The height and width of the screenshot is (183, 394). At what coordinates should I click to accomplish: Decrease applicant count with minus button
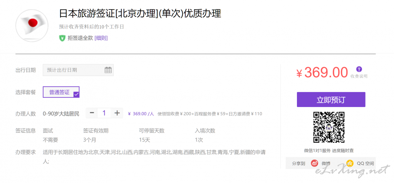92,113
